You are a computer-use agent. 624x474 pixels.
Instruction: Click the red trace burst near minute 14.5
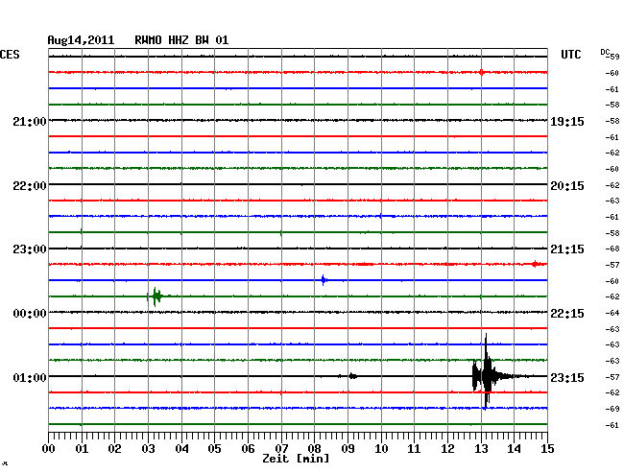coord(536,264)
